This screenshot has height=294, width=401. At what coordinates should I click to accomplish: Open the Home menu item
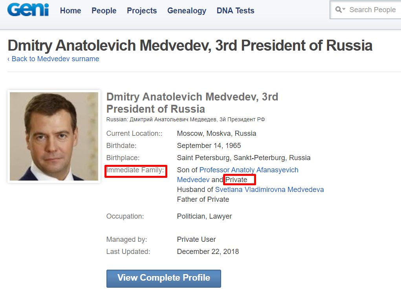click(70, 11)
